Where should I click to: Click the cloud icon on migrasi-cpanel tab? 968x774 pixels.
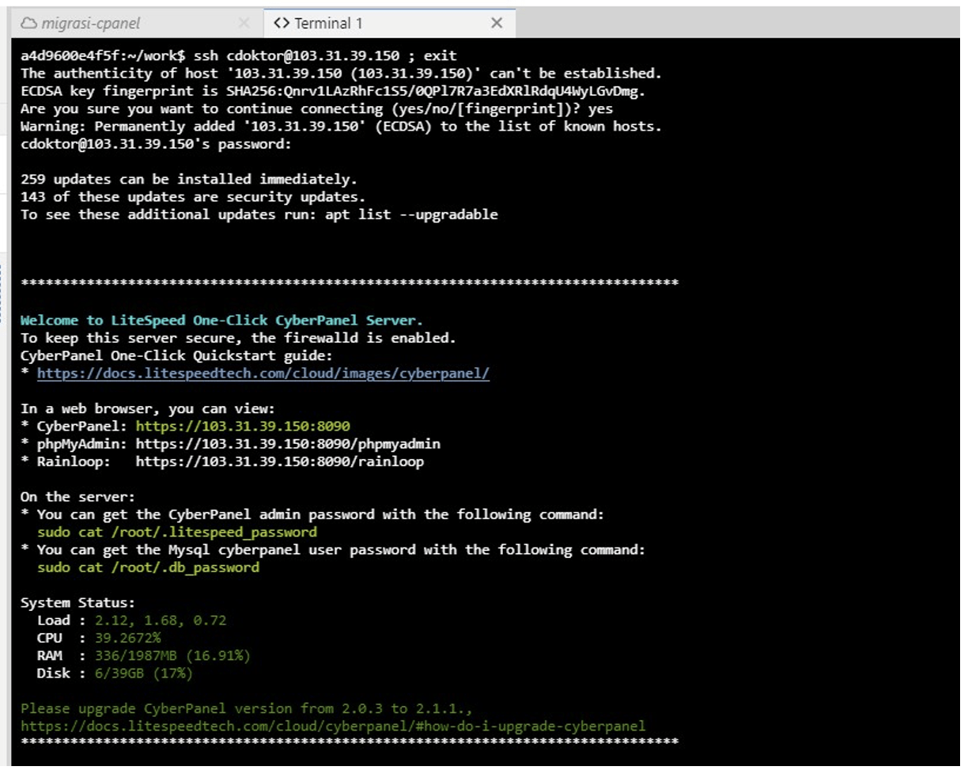[28, 23]
